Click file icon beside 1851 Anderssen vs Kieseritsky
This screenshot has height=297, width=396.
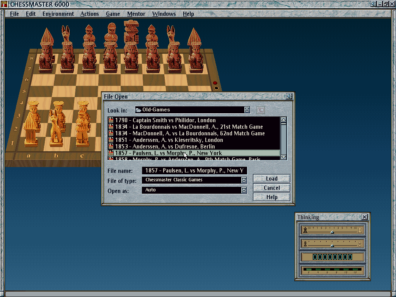[x=111, y=140]
